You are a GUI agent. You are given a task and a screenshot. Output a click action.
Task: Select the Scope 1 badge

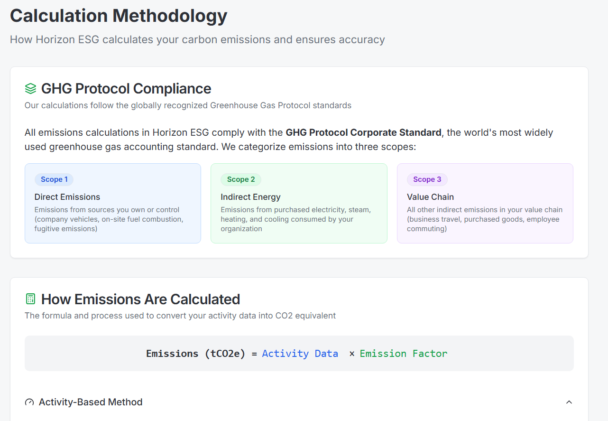click(54, 179)
